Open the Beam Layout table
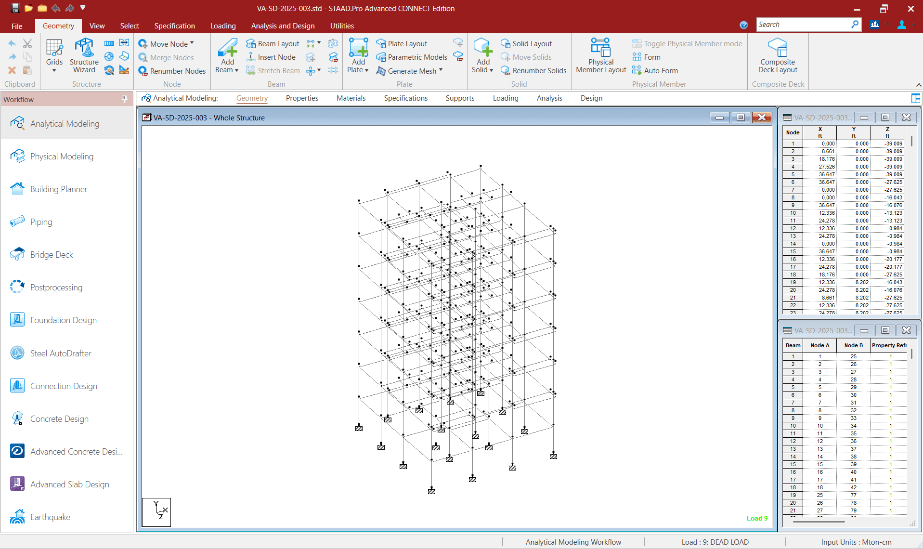Screen dimensions: 923x549 coord(273,44)
